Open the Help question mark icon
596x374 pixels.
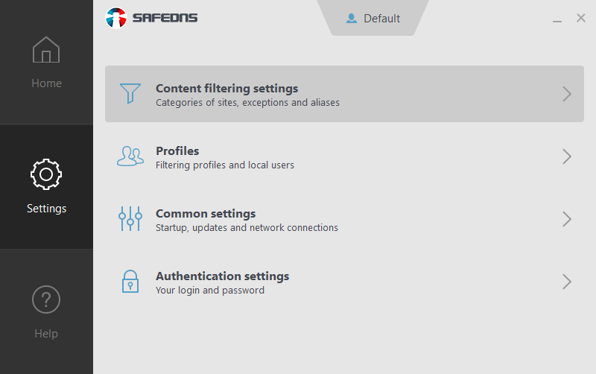pos(46,299)
